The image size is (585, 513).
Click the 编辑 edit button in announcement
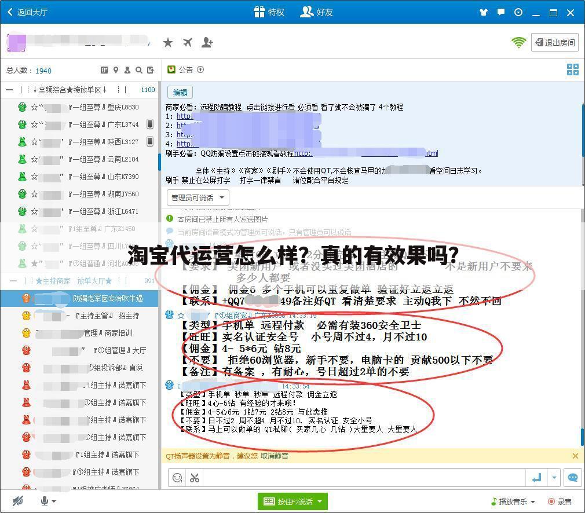pyautogui.click(x=180, y=92)
